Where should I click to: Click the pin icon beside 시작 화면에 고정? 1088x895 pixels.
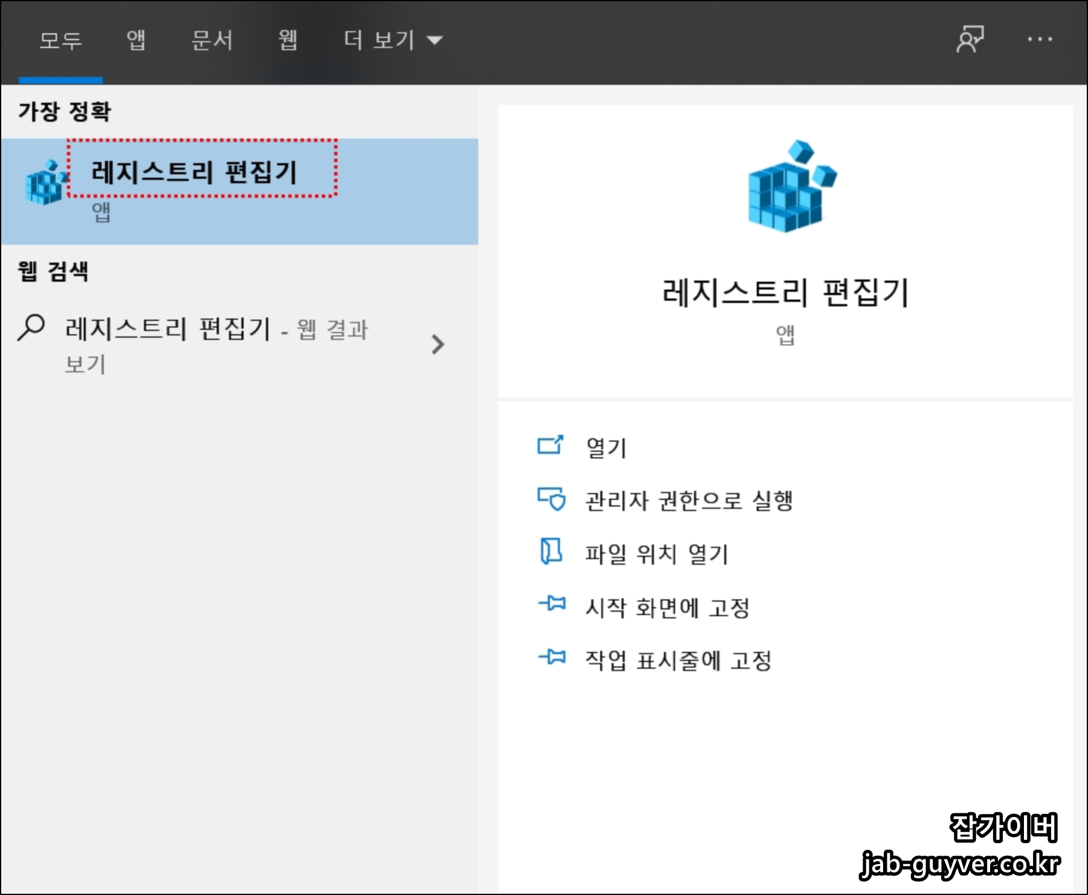pyautogui.click(x=552, y=604)
